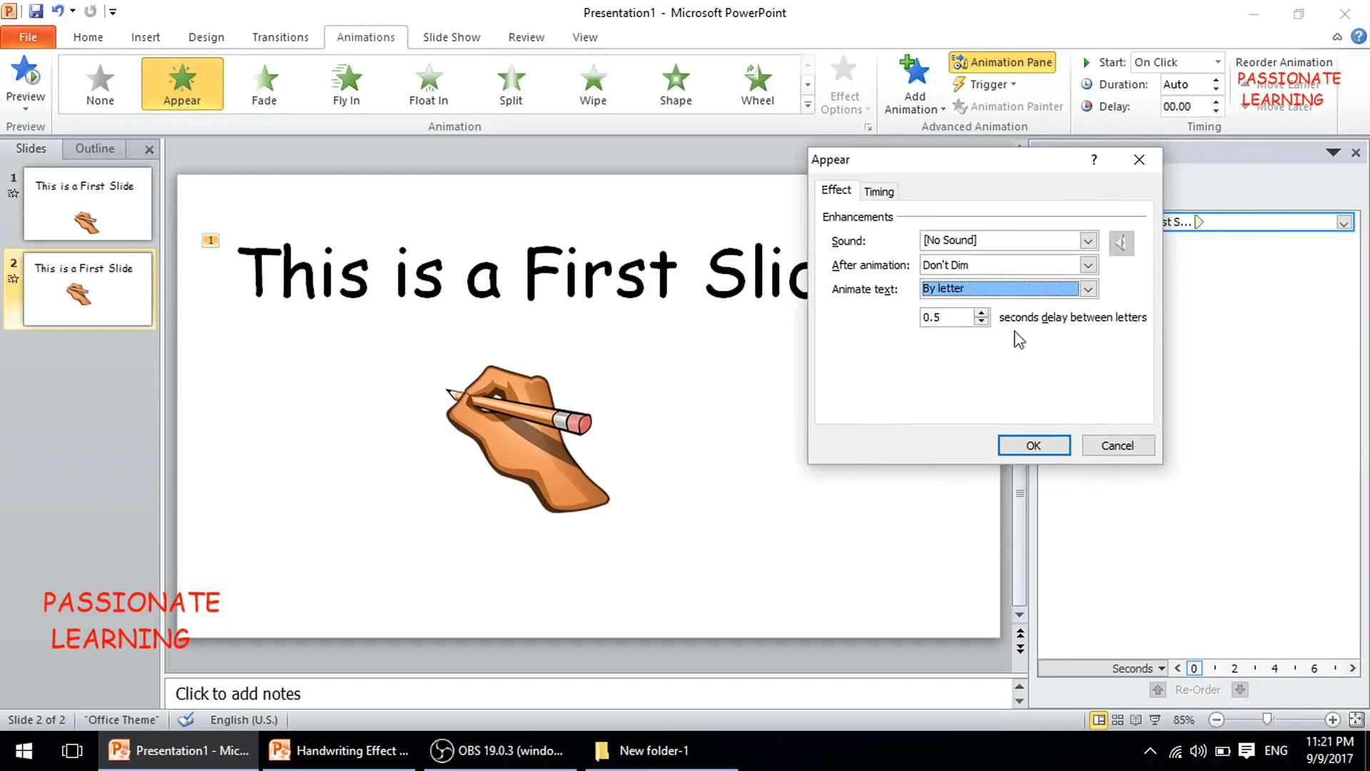Image resolution: width=1370 pixels, height=771 pixels.
Task: Click the Undo icon in quick access toolbar
Action: point(57,11)
